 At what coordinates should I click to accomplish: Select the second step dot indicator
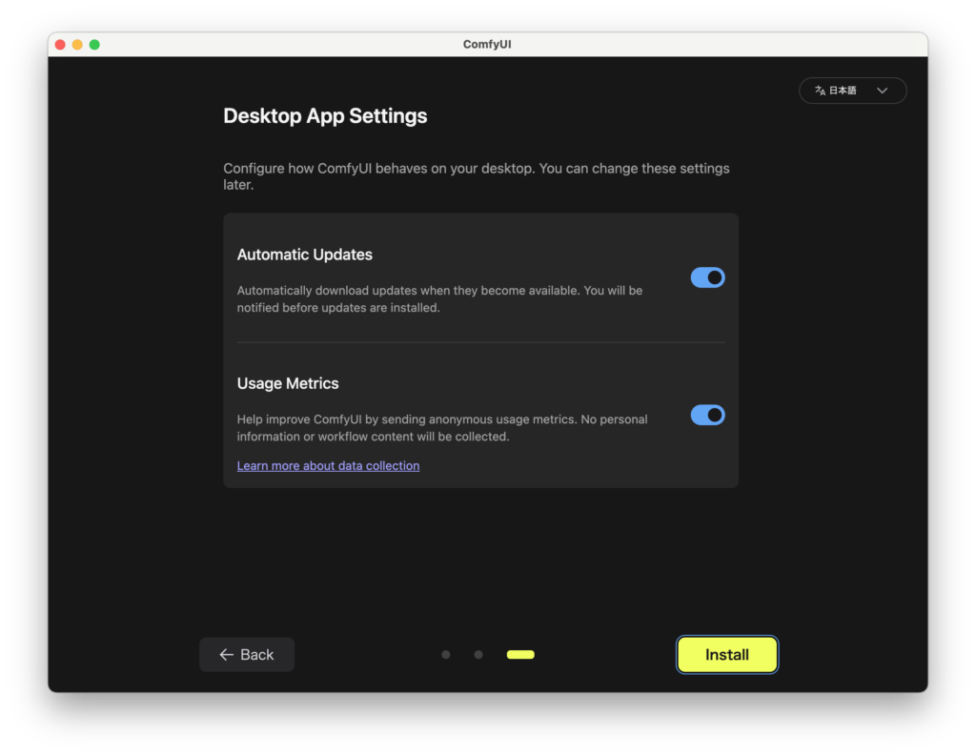point(478,655)
